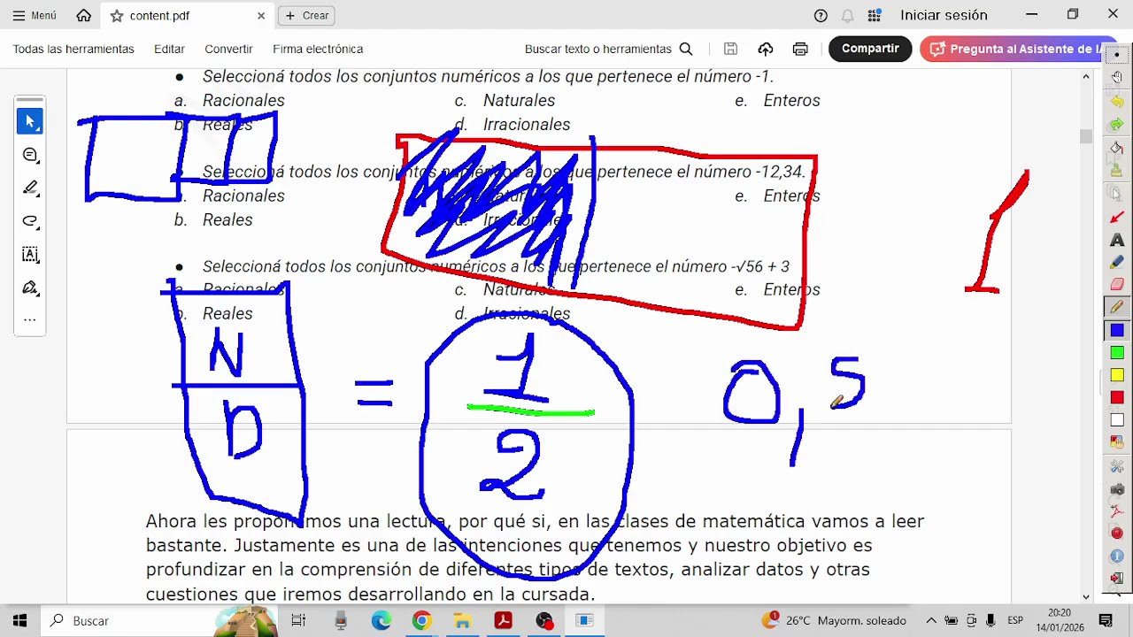This screenshot has height=637, width=1133.
Task: Open Google Chrome from the taskbar
Action: pyautogui.click(x=421, y=621)
